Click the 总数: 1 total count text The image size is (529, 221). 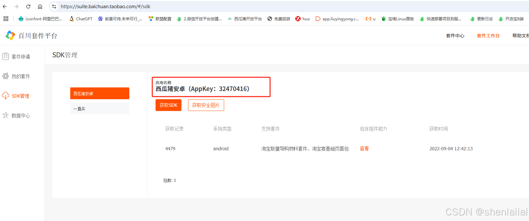coord(170,180)
